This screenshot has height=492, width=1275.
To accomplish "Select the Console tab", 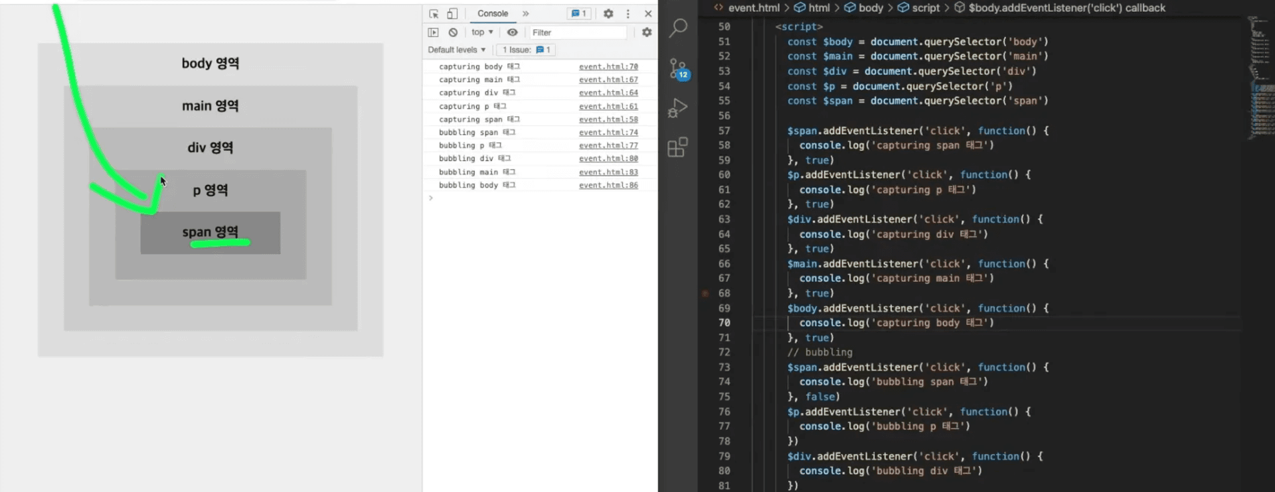I will click(x=493, y=14).
